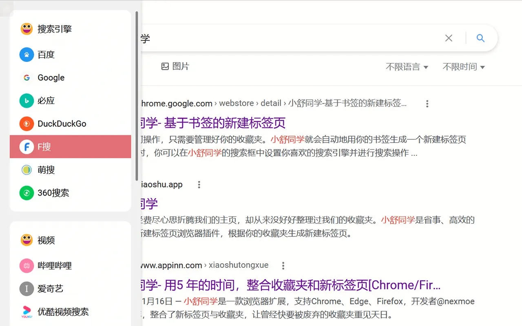Open the 不限时间 time filter dropdown
Viewport: 522px width, 326px height.
464,67
